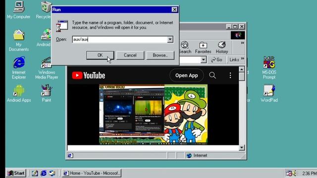
Task: Open the Windows Media Player desktop icon
Action: pos(47,68)
